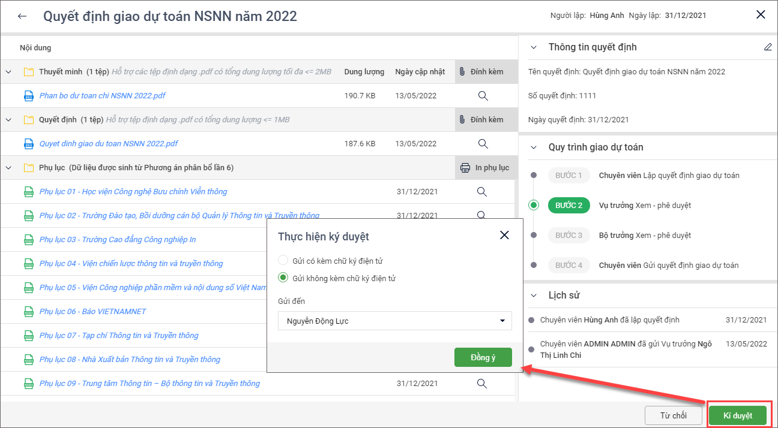Collapse the Quy trình giao dự toán panel
Screen dimensions: 778x428
pyautogui.click(x=534, y=147)
